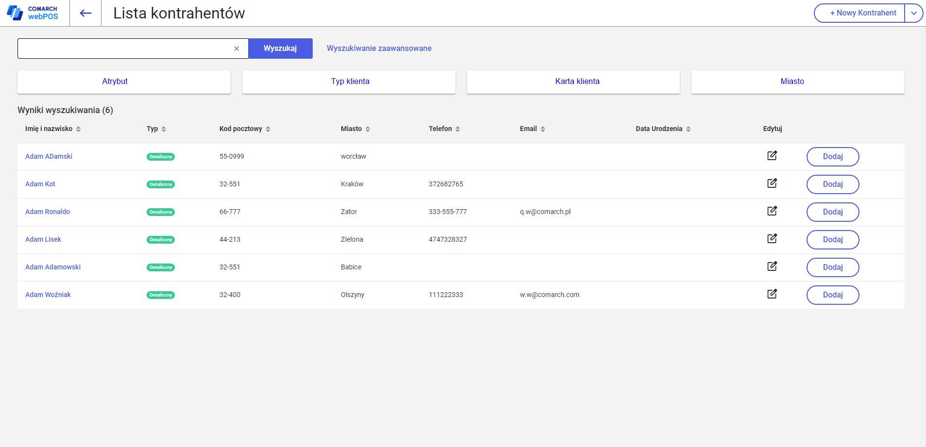
Task: Open Adam Lisek's name link
Action: pyautogui.click(x=43, y=239)
